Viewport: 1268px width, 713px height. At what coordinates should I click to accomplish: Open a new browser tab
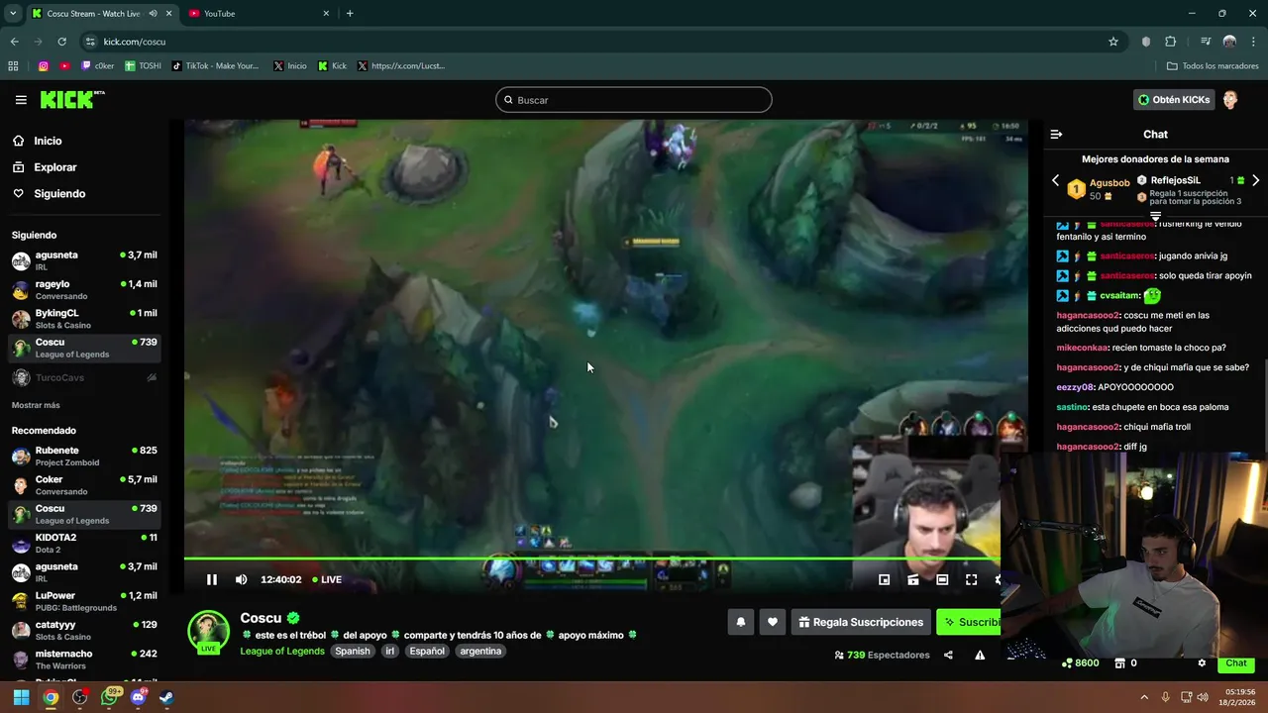pos(350,14)
